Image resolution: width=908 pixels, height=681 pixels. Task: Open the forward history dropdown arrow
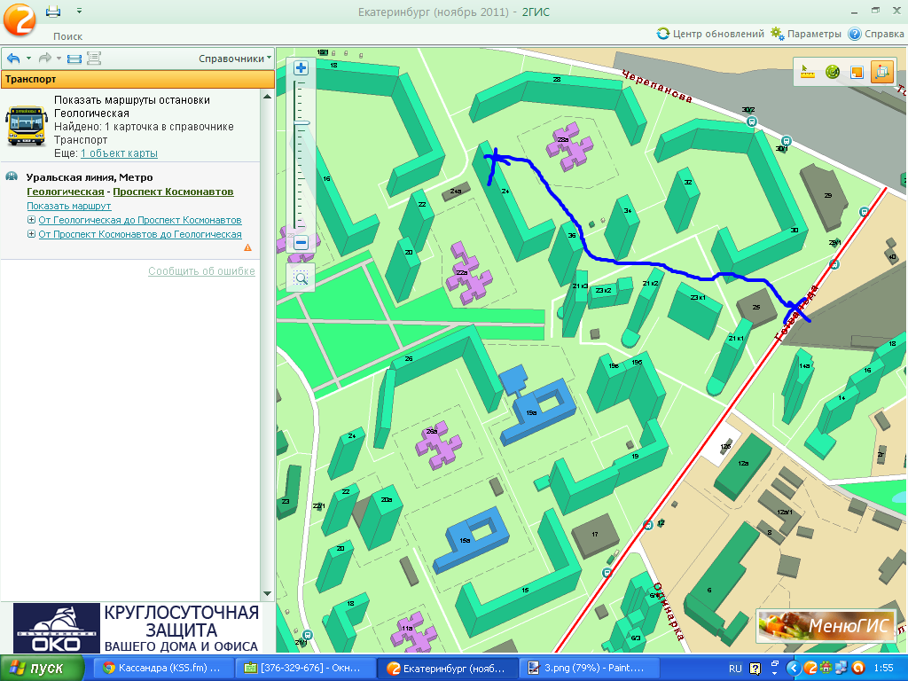pyautogui.click(x=59, y=58)
